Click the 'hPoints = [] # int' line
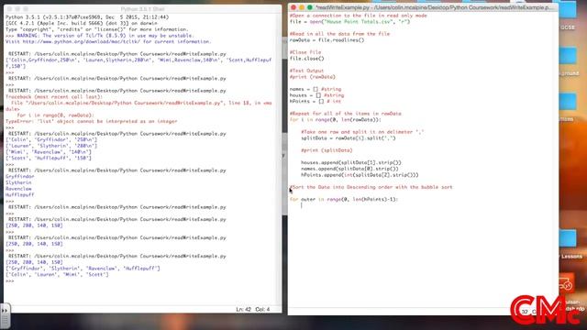This screenshot has width=587, height=330. (x=316, y=101)
